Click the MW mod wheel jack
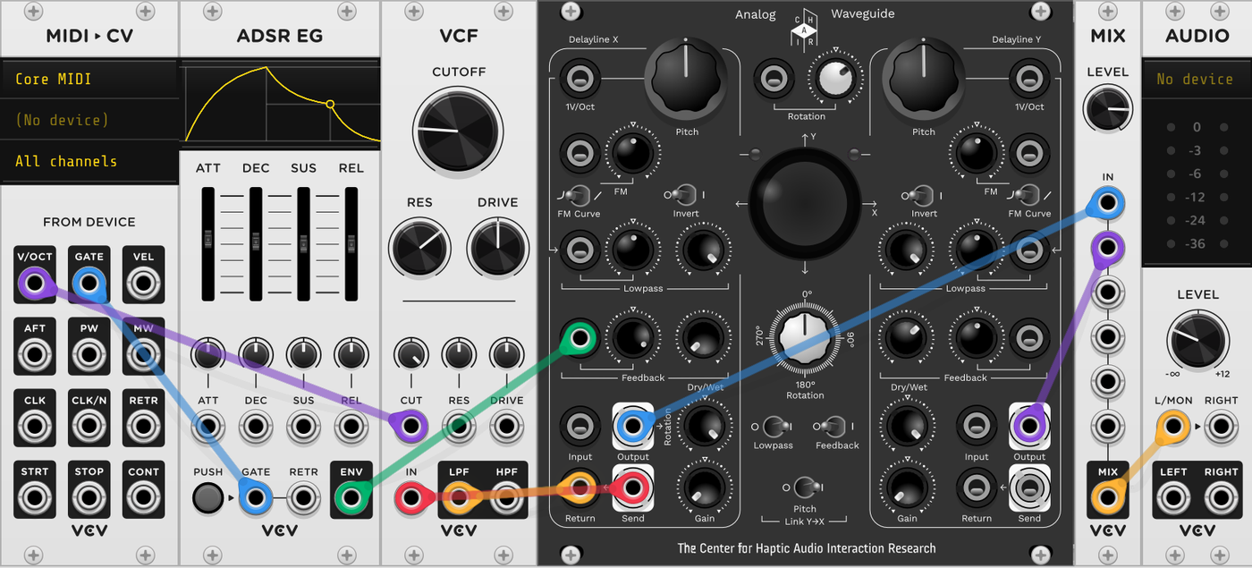 [143, 356]
